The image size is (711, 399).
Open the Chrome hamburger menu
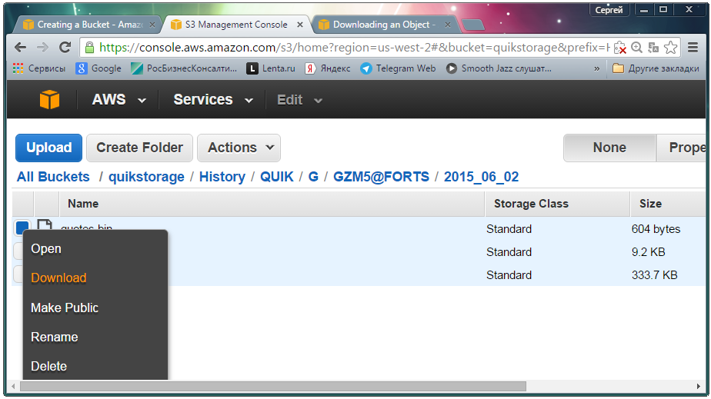point(693,47)
